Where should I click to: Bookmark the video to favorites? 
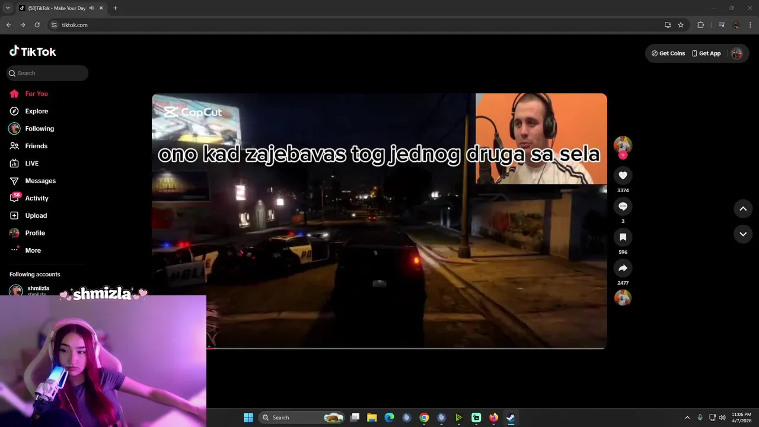click(623, 237)
